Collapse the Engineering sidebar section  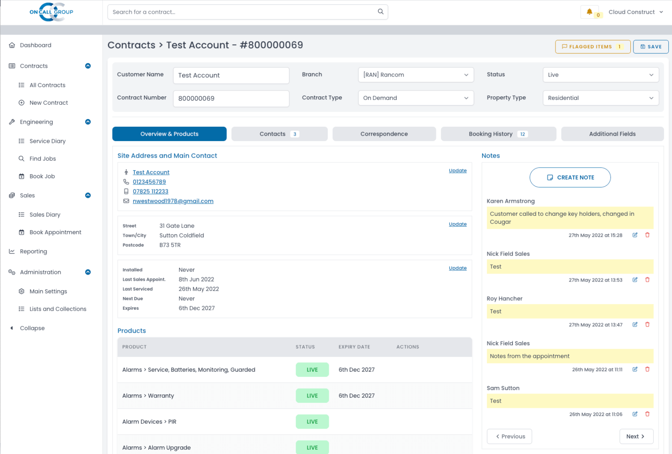tap(88, 122)
